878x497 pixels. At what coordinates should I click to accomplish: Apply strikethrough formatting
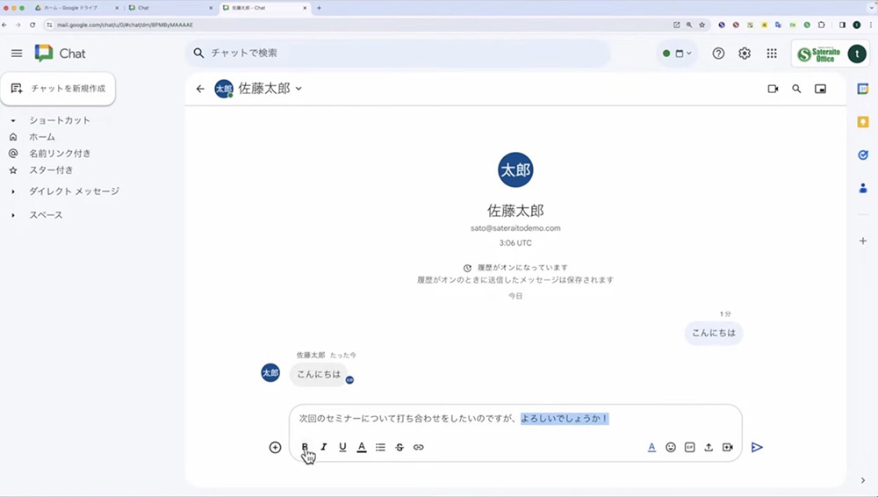pos(399,447)
